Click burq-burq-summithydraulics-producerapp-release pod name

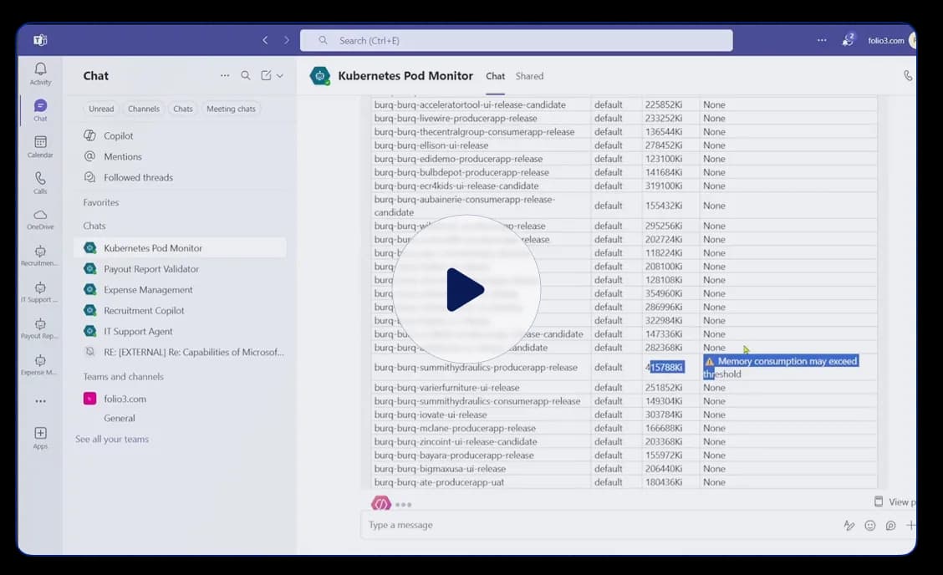476,368
